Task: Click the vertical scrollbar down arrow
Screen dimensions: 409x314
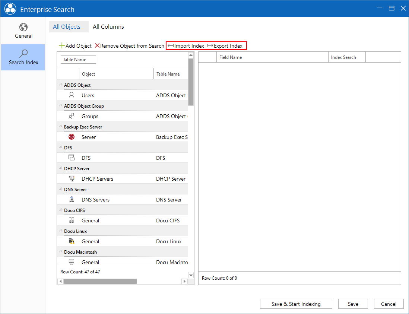Action: tap(191, 275)
